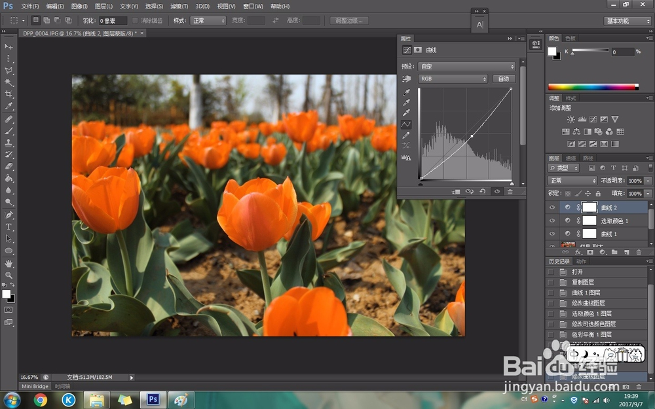Open the 样式 style dropdown in options bar
Image resolution: width=655 pixels, height=409 pixels.
coord(208,20)
